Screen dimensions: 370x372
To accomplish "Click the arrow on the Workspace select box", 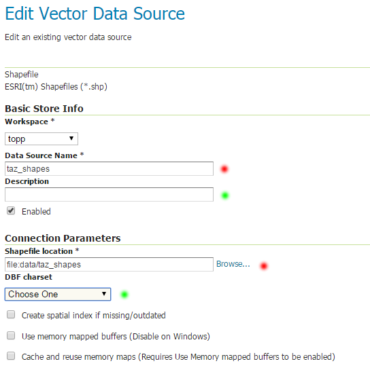I will pyautogui.click(x=71, y=138).
